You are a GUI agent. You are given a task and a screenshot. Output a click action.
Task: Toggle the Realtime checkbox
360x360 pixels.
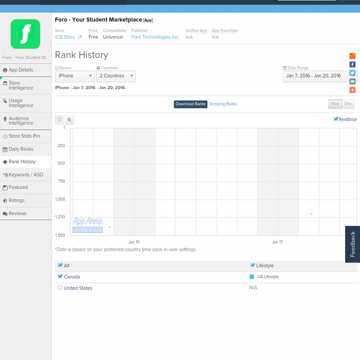[x=336, y=119]
